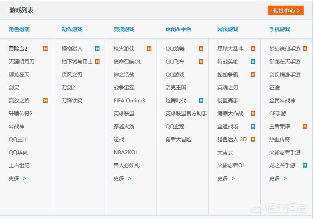
Task: Open the QQ华夏 link
Action: pos(18,152)
